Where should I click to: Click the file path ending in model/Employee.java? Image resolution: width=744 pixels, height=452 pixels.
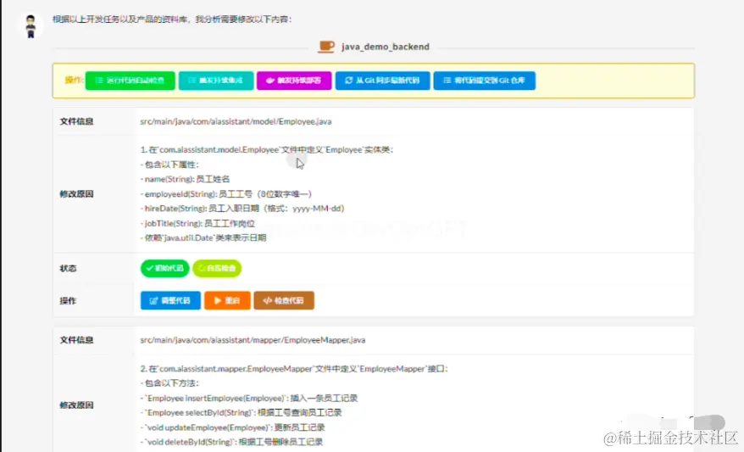click(x=236, y=121)
